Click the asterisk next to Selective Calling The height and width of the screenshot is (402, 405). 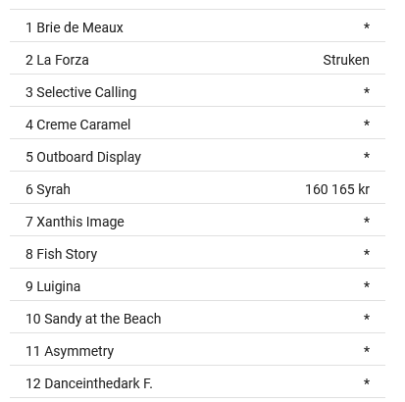coord(367,90)
